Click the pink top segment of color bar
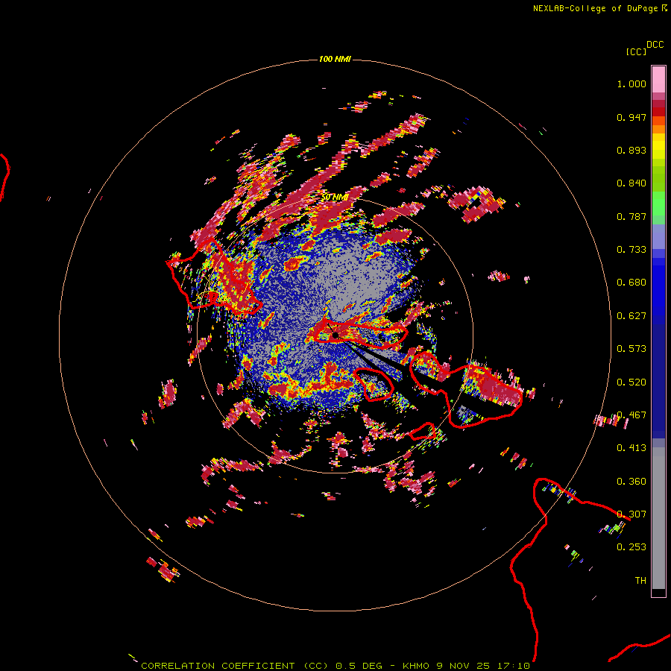 [658, 80]
